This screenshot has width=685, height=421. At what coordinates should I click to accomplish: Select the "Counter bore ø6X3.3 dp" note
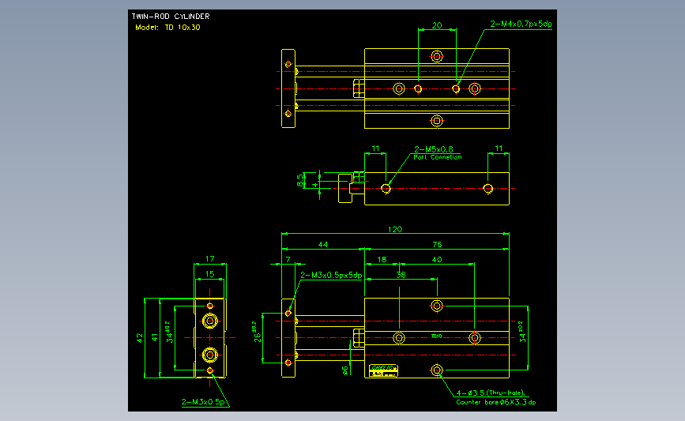496,402
